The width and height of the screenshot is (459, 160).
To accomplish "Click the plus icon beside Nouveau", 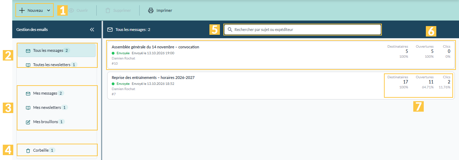I will [x=22, y=10].
